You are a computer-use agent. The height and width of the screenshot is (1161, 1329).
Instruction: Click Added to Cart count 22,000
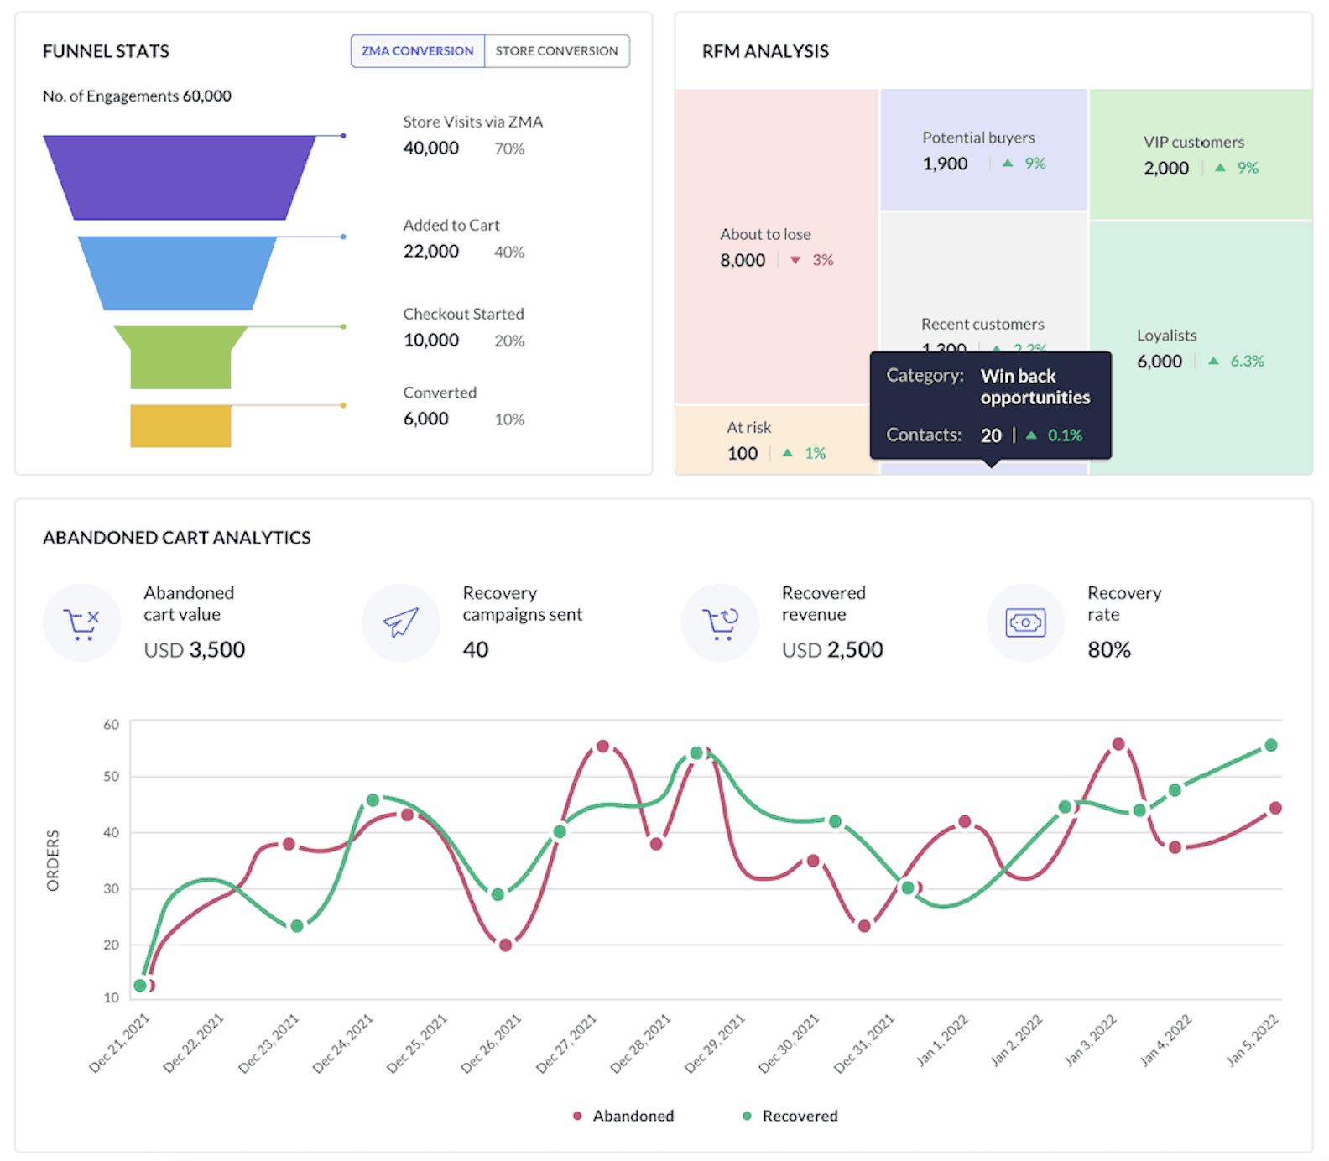pos(431,252)
